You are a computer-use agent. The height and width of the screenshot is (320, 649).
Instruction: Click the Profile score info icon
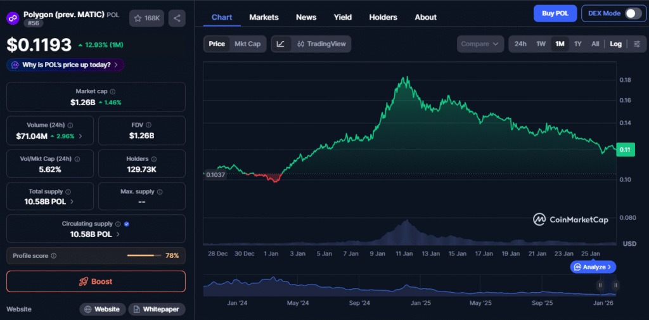pyautogui.click(x=53, y=256)
